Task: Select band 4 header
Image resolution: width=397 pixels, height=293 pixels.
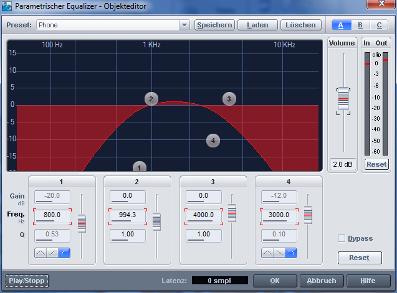Action: coord(289,182)
